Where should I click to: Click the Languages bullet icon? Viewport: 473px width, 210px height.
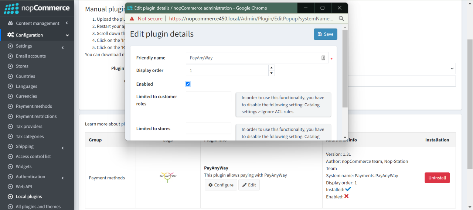point(10,86)
